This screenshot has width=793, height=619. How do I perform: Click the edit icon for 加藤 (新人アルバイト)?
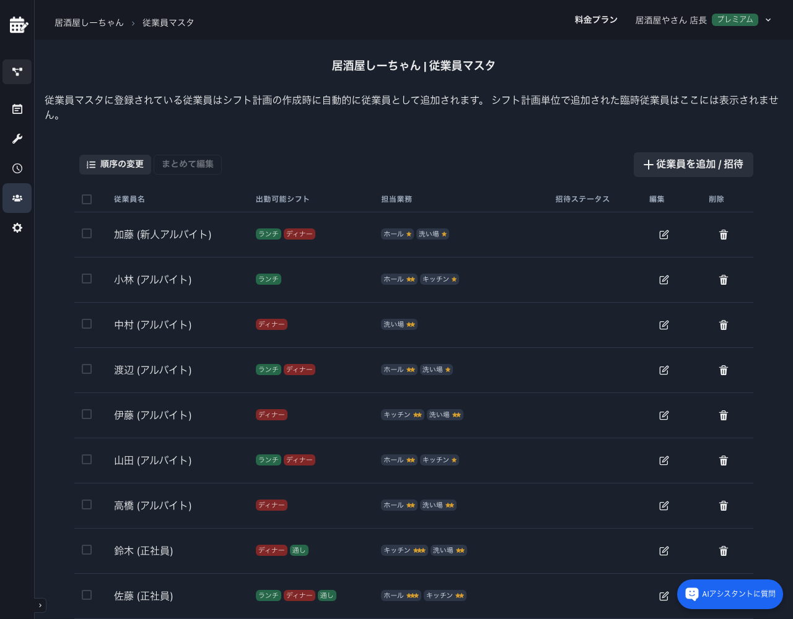pyautogui.click(x=664, y=235)
